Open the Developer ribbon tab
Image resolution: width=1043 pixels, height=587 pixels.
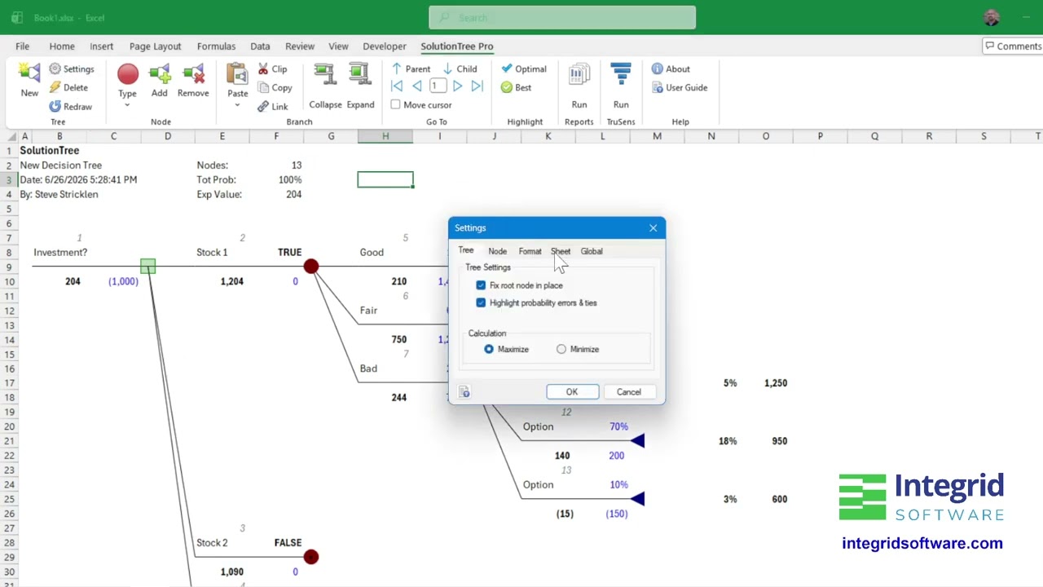(x=385, y=46)
